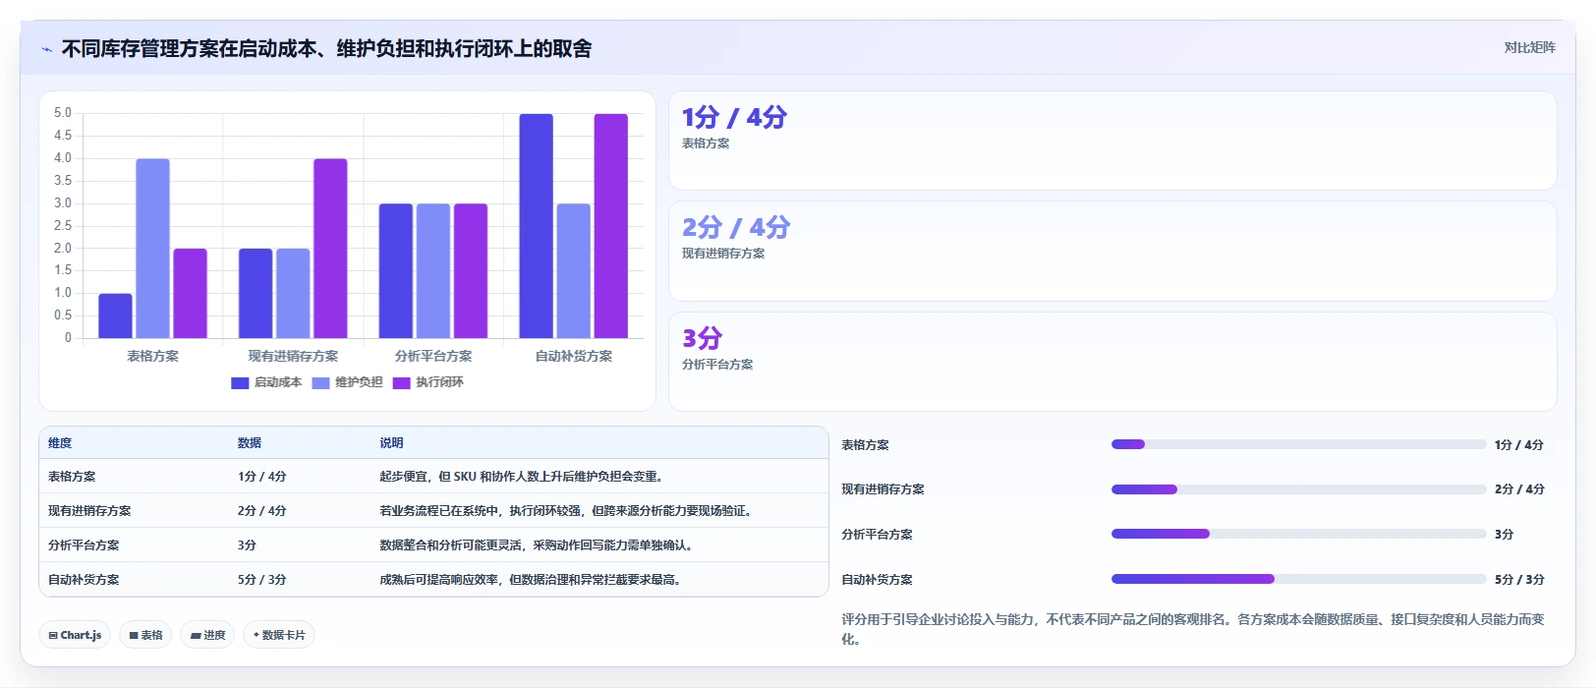Click the 表格方案 progress bar

tap(1298, 444)
